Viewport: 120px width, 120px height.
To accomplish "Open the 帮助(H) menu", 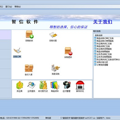I will pyautogui.click(x=18, y=7).
